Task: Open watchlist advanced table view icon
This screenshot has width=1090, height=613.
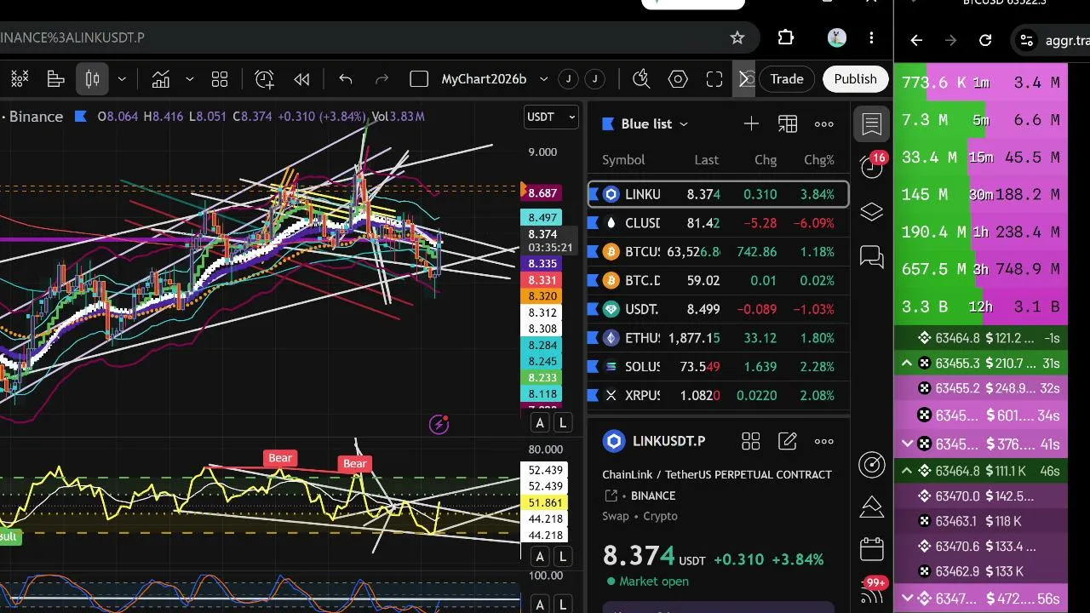Action: tap(788, 124)
